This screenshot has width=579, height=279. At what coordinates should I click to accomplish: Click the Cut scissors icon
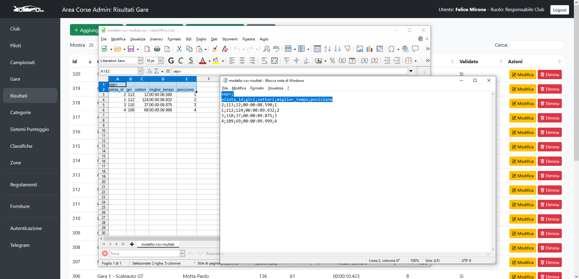pyautogui.click(x=179, y=49)
